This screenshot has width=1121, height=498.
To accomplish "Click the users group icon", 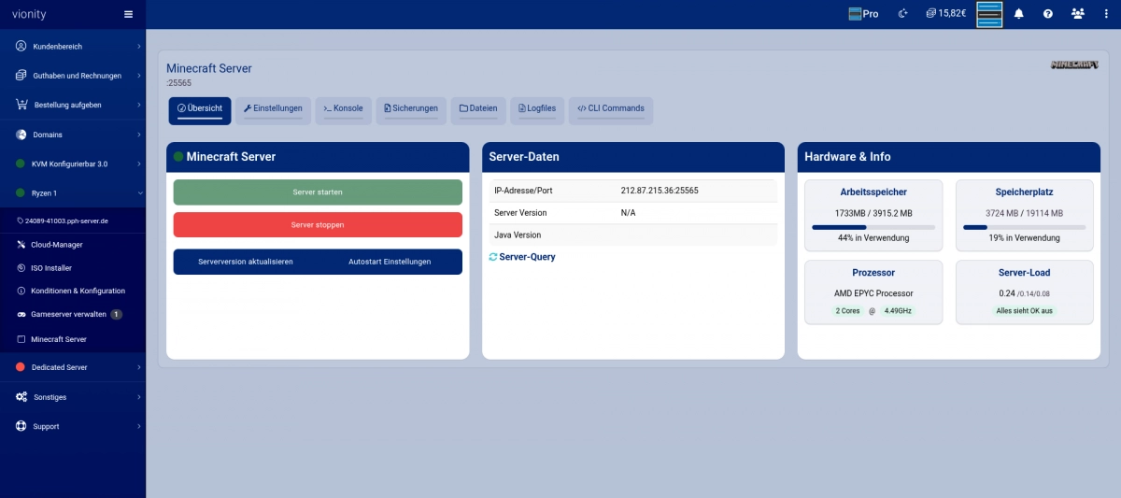I will point(1078,14).
